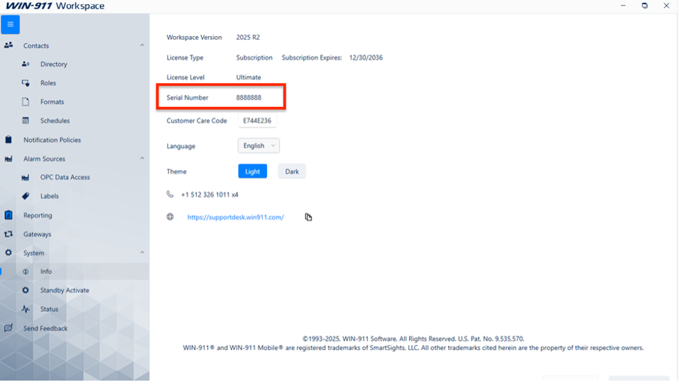This screenshot has width=681, height=382.
Task: Open the Gateways page
Action: click(38, 234)
